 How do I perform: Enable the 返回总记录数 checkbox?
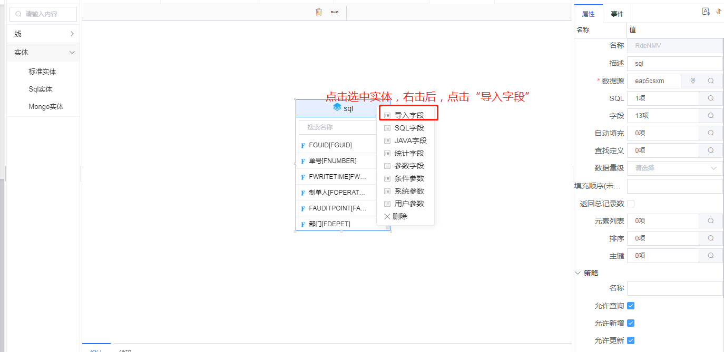pos(631,204)
